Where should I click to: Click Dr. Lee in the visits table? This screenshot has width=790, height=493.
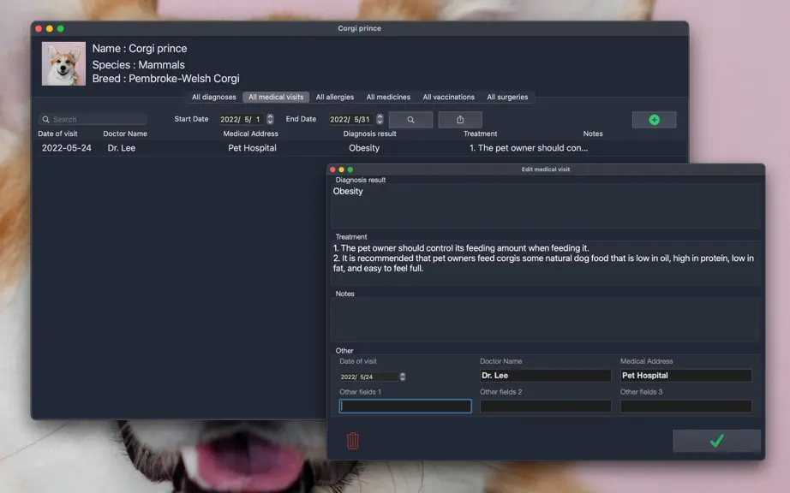point(122,148)
